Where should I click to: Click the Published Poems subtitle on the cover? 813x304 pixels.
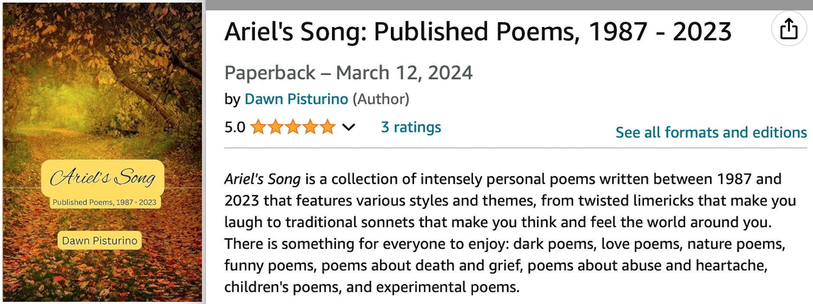click(x=104, y=203)
